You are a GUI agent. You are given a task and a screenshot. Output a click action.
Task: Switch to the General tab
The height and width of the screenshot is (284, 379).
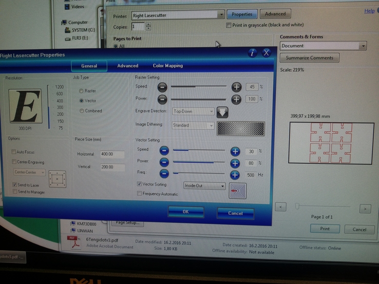pyautogui.click(x=89, y=66)
